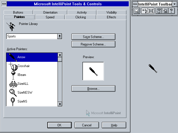Click the Help button at dialog bottom

pyautogui.click(x=114, y=125)
